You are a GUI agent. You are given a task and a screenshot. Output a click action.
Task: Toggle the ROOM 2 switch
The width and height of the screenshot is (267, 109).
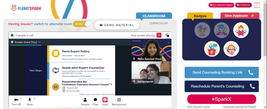82,24
